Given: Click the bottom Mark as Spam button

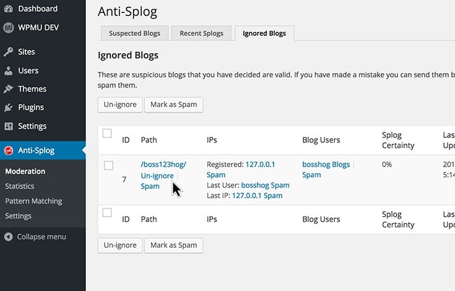Looking at the screenshot, I should pyautogui.click(x=173, y=245).
